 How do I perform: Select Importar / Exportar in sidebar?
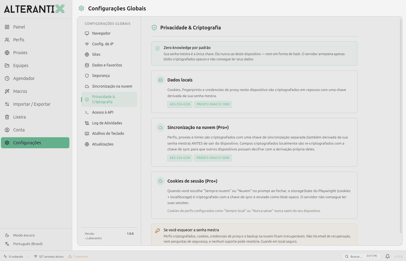point(35,104)
